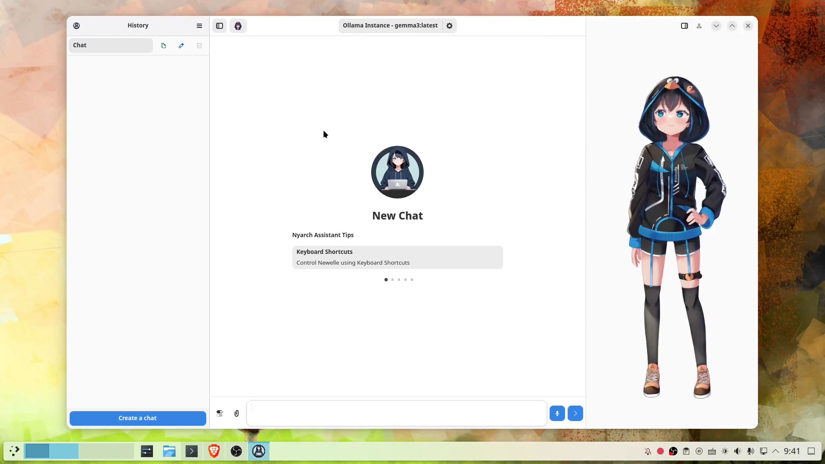Click the profile icon beside History
The height and width of the screenshot is (464, 825).
click(76, 26)
